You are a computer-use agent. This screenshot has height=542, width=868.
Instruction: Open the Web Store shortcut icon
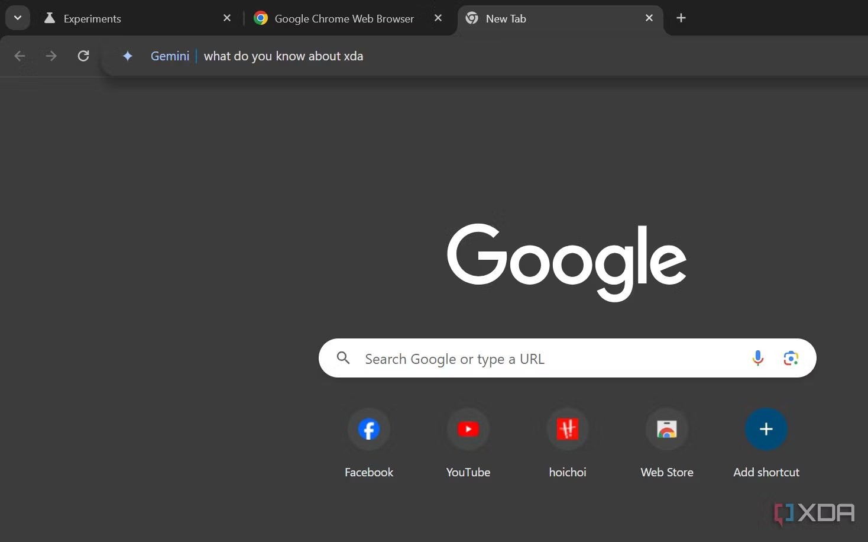667,429
